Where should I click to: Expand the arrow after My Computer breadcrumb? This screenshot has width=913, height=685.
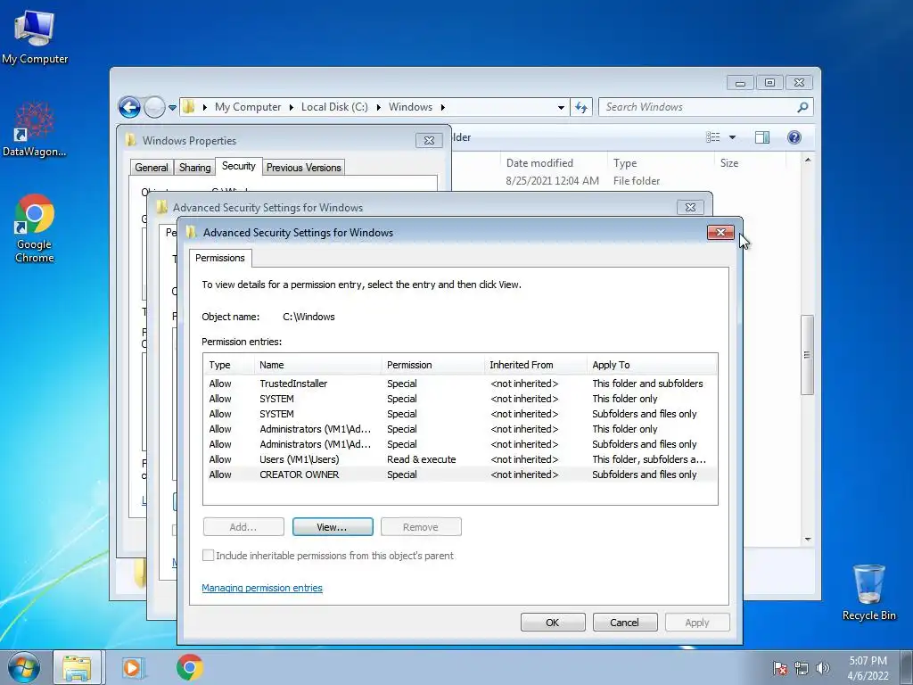point(292,107)
